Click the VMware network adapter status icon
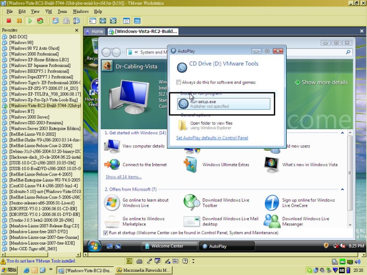Image resolution: width=367 pixels, height=275 pixels. [350, 262]
